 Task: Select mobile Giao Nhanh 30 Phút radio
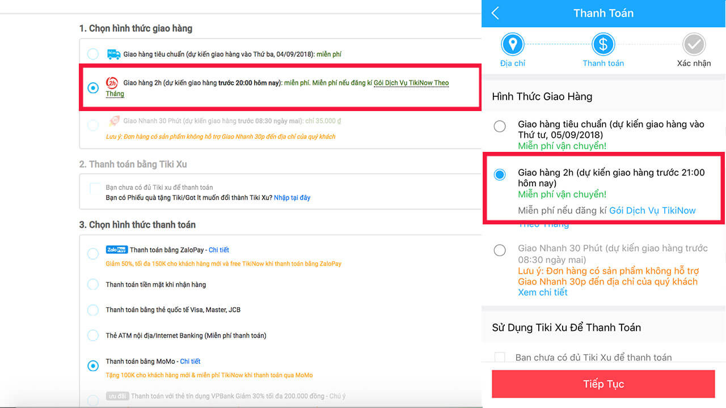pyautogui.click(x=500, y=250)
